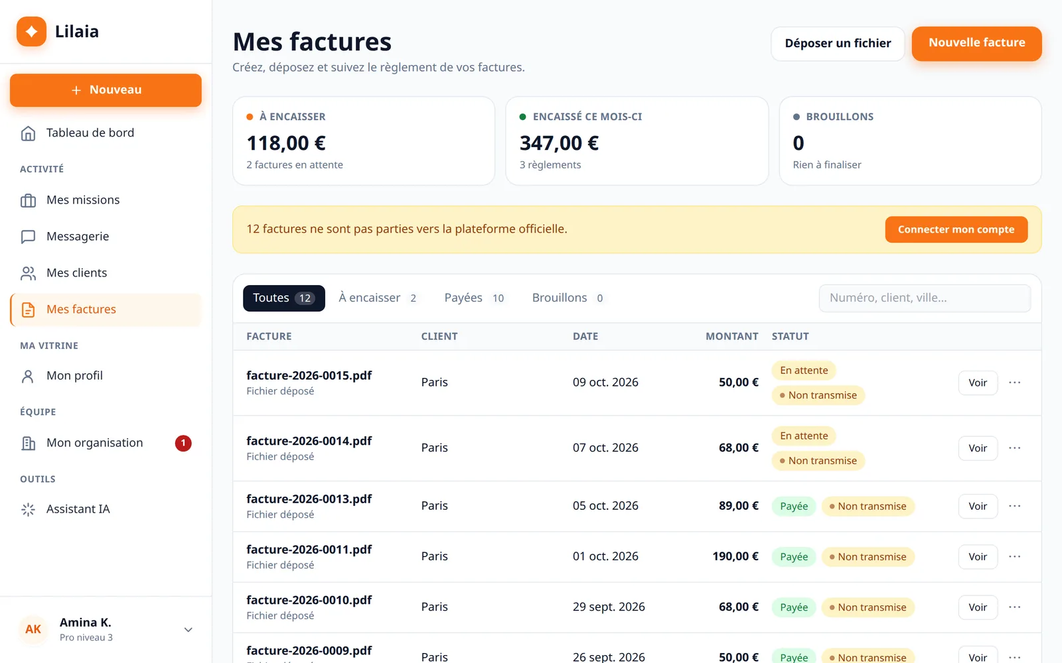Focus the Numéro, client, ville search field
1062x663 pixels.
tap(925, 298)
